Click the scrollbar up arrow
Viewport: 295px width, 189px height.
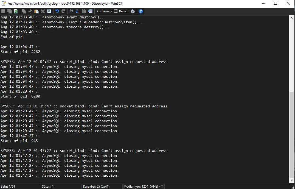[x=292, y=17]
